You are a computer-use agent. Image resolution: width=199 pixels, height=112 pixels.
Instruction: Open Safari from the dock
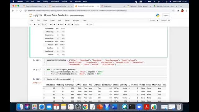point(42,107)
